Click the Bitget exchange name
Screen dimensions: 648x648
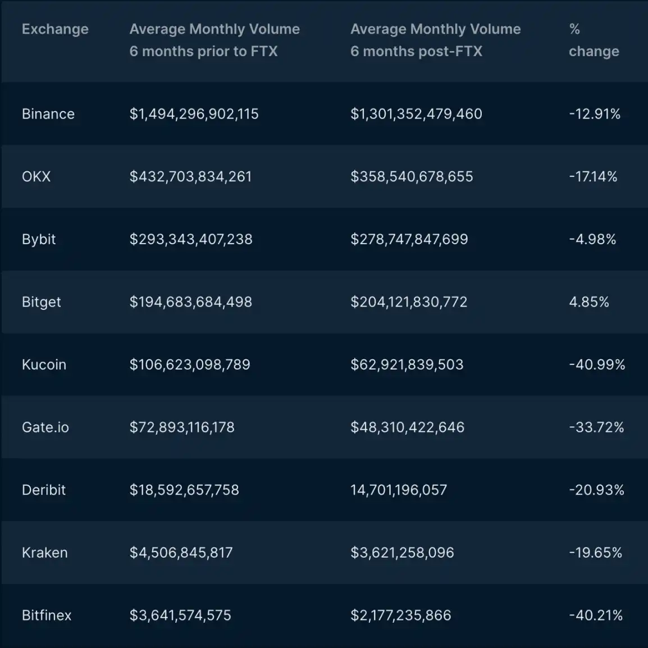(42, 302)
